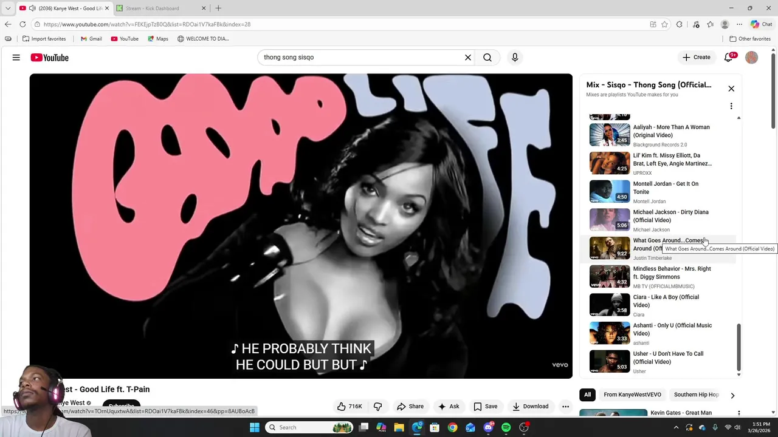
Task: Open Edge profile icon
Action: tap(725, 24)
